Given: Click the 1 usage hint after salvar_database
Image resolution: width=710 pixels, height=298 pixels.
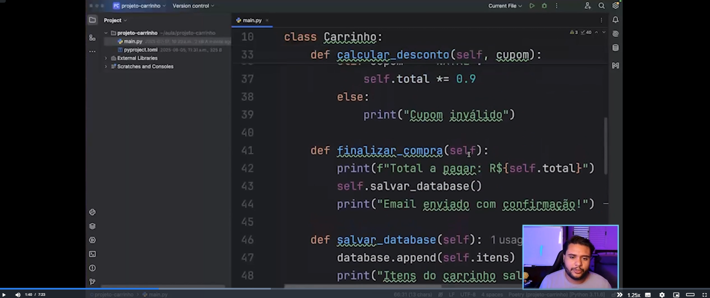Looking at the screenshot, I should pyautogui.click(x=507, y=240).
